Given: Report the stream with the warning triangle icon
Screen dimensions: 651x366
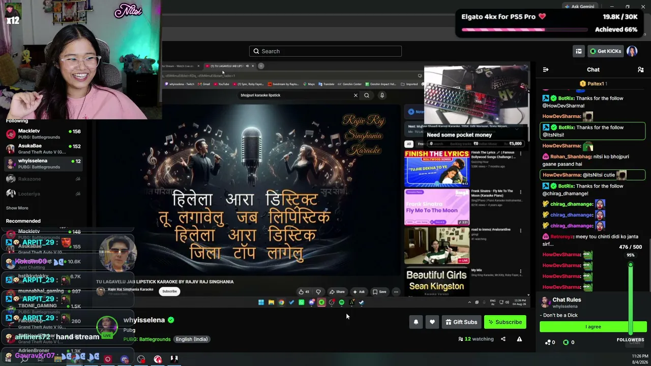Looking at the screenshot, I should (x=519, y=339).
